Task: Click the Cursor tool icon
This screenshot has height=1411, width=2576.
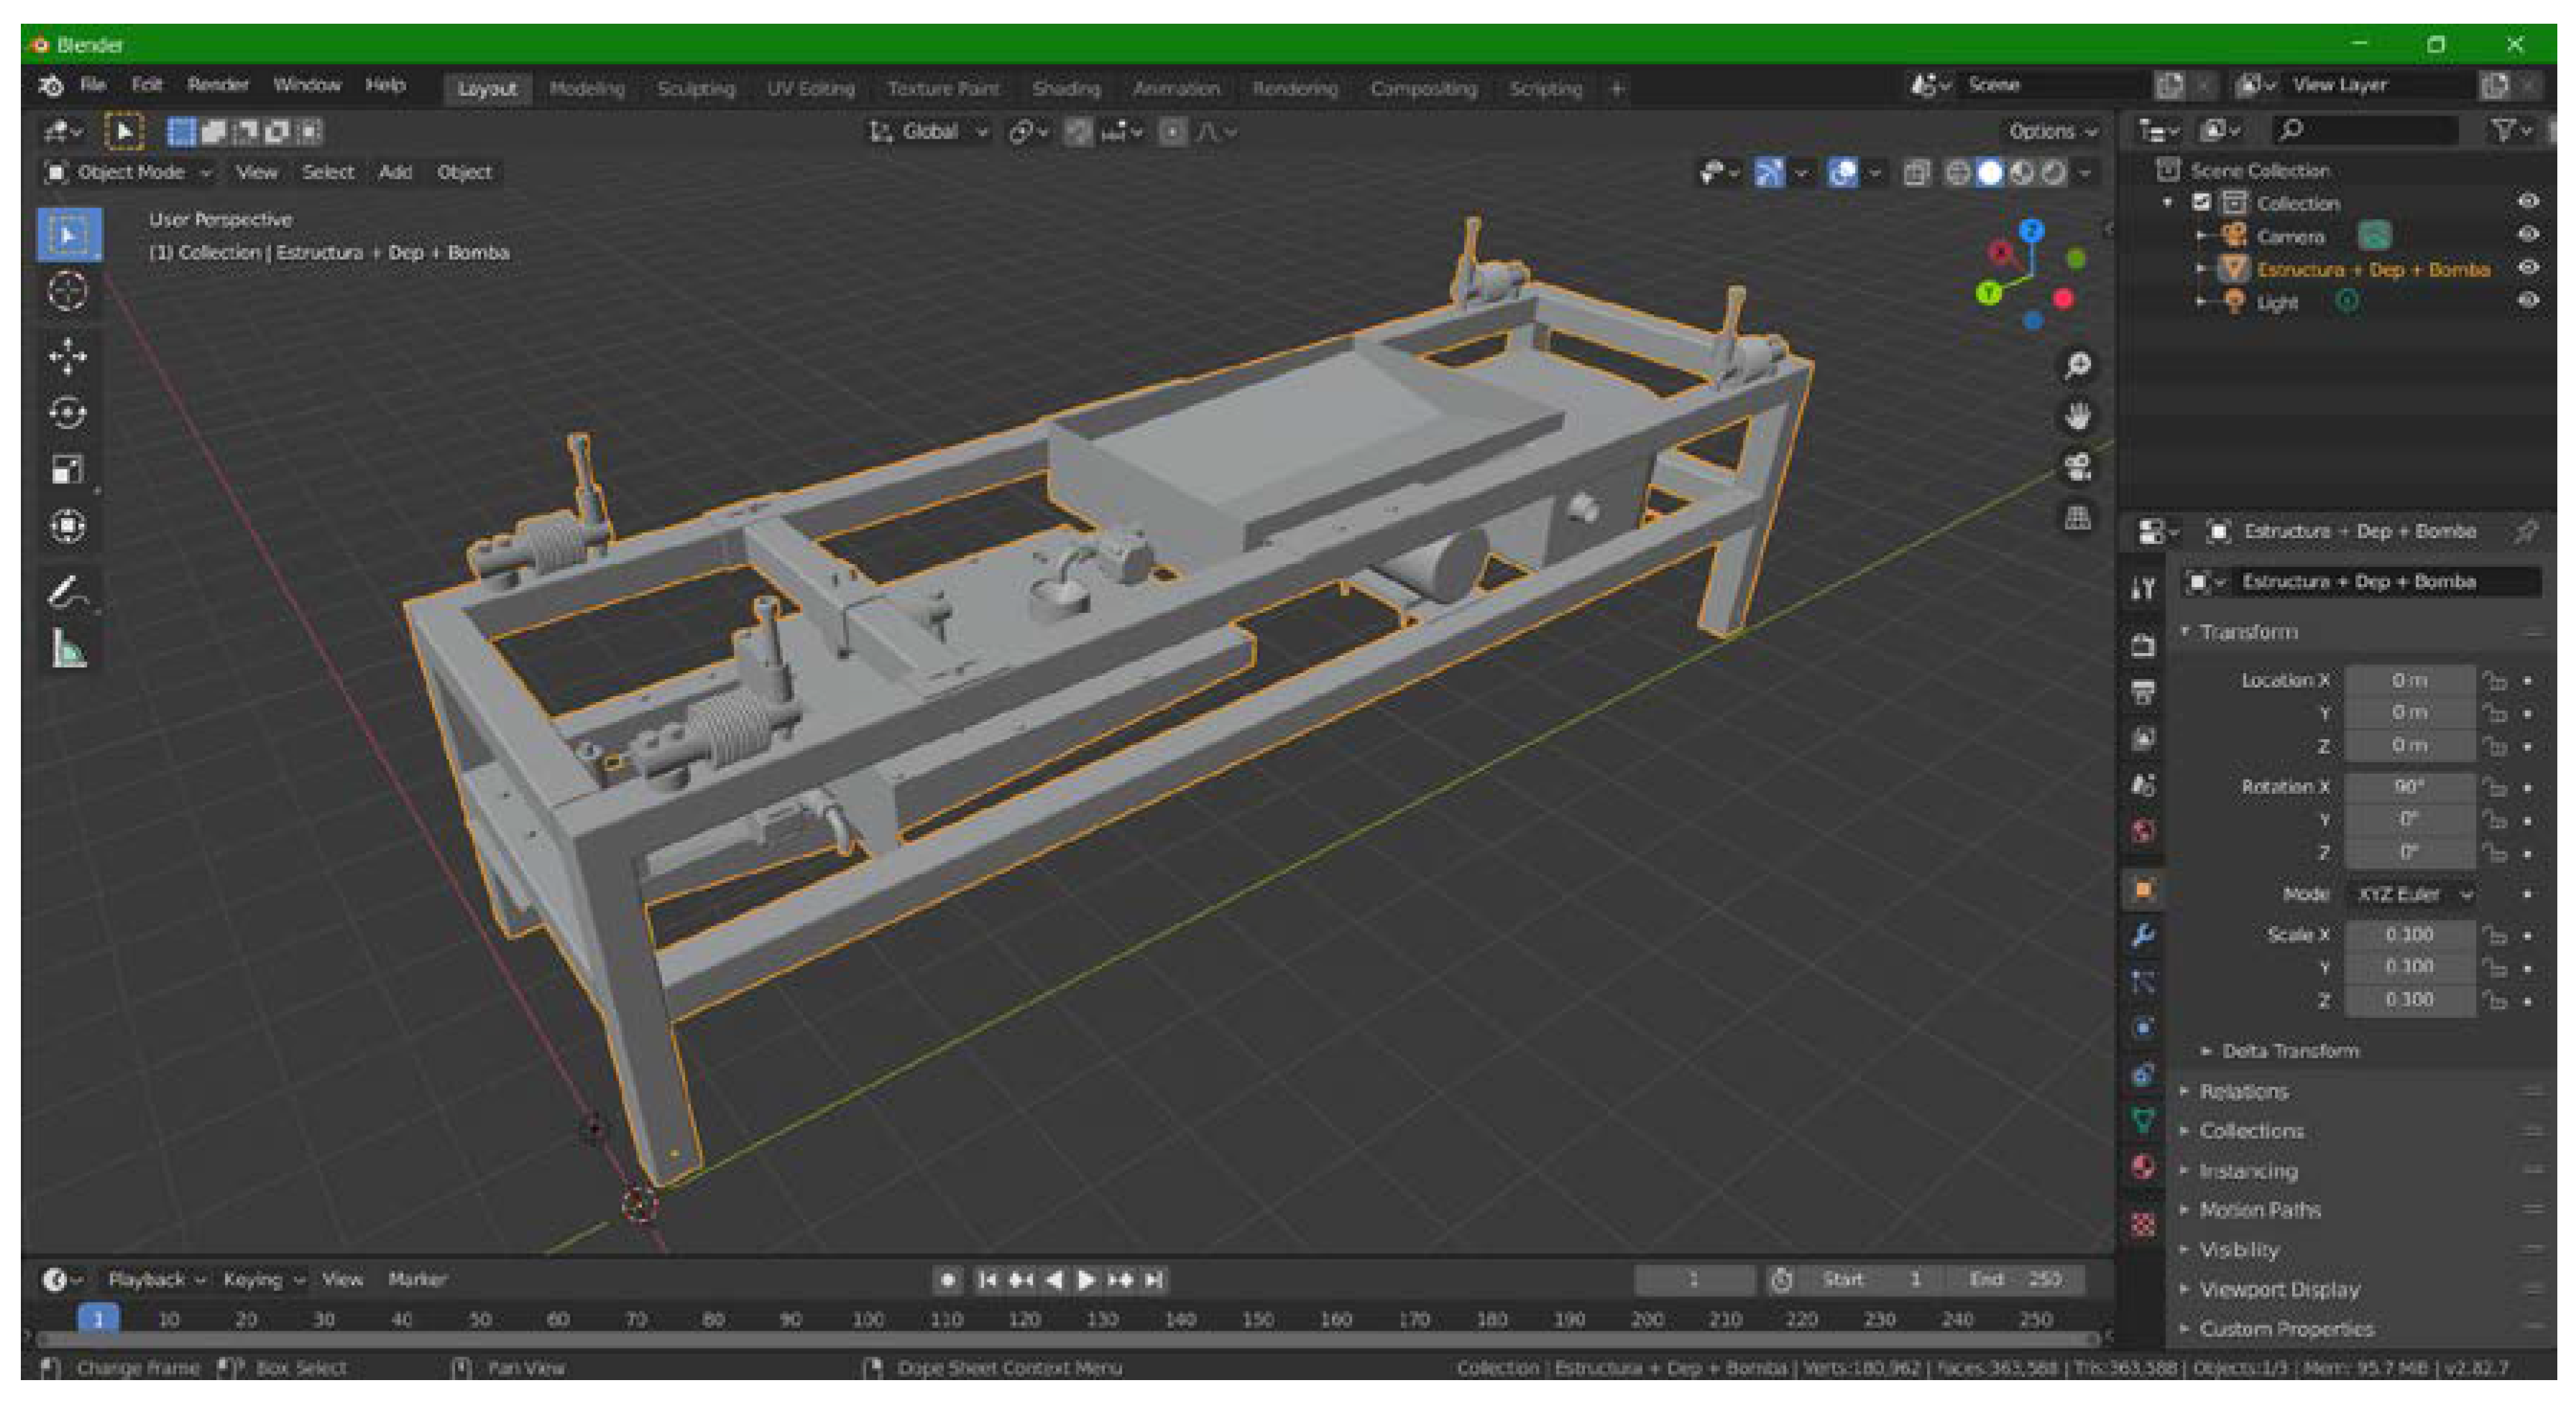Action: [68, 291]
